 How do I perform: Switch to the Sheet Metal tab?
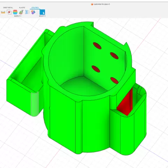coord(8,8)
